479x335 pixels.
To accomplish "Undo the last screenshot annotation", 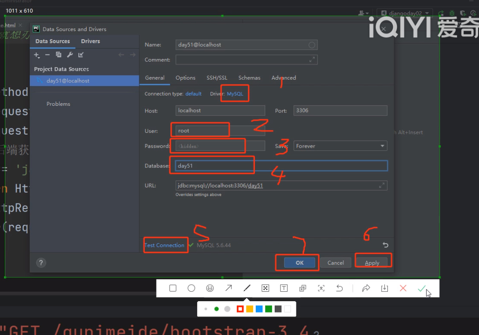I will click(x=339, y=288).
